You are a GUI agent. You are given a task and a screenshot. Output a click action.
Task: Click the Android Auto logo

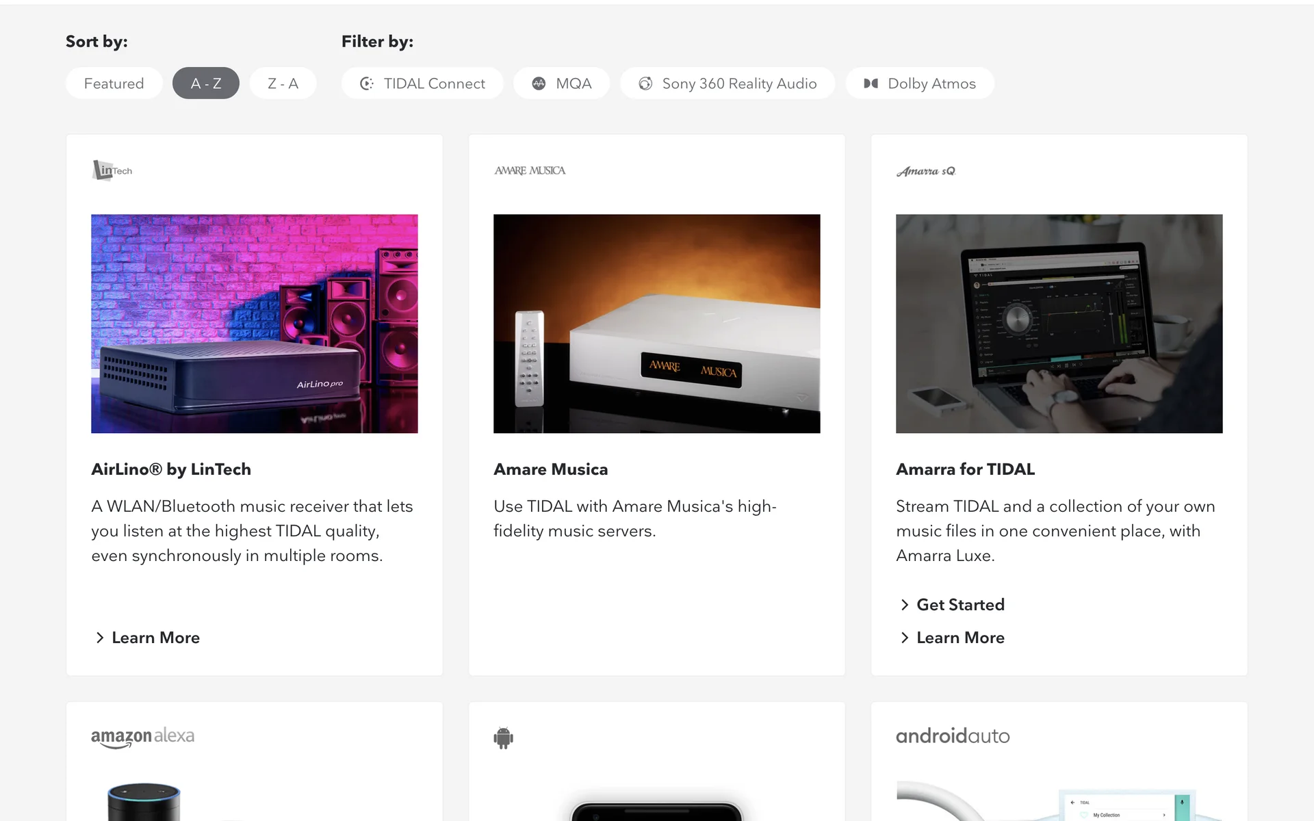[953, 736]
